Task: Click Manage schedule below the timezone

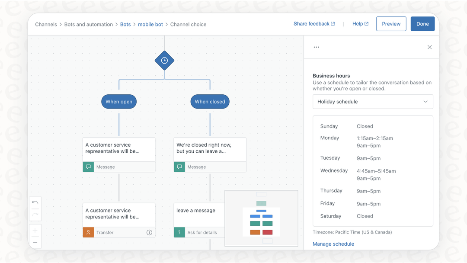Action: pos(333,244)
